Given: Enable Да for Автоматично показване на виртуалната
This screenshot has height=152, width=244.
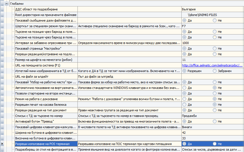Looking at the screenshot, I should click(184, 88).
